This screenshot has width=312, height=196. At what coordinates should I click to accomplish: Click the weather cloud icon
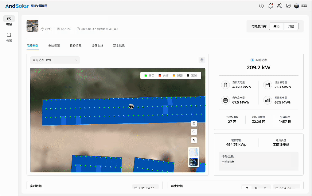point(42,29)
